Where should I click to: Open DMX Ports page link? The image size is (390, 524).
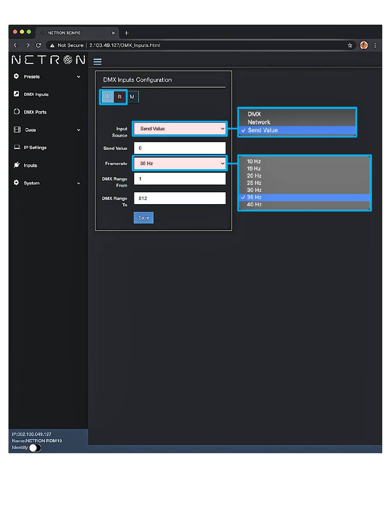[x=35, y=112]
